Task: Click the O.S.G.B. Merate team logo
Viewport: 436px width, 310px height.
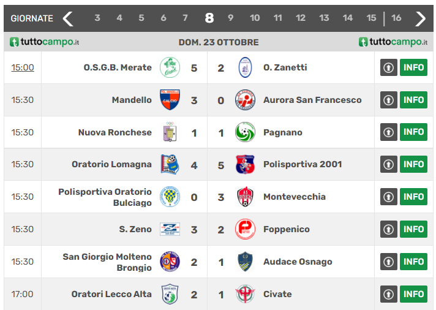Action: point(170,67)
